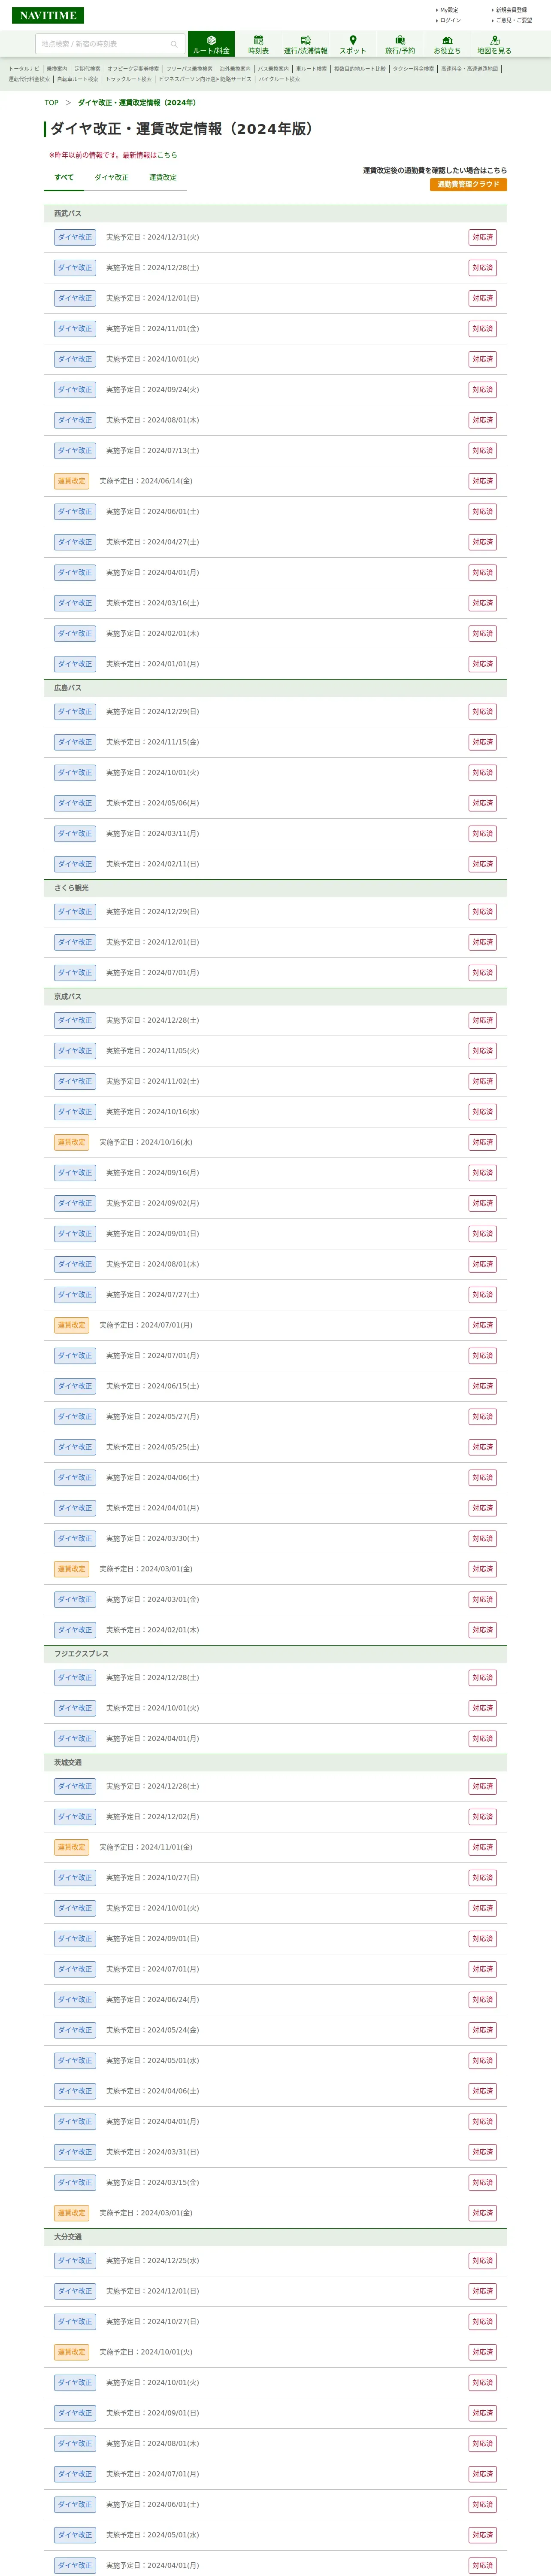Image resolution: width=551 pixels, height=2576 pixels.
Task: Open the 定期代検索 sub-navigation link
Action: (x=87, y=69)
